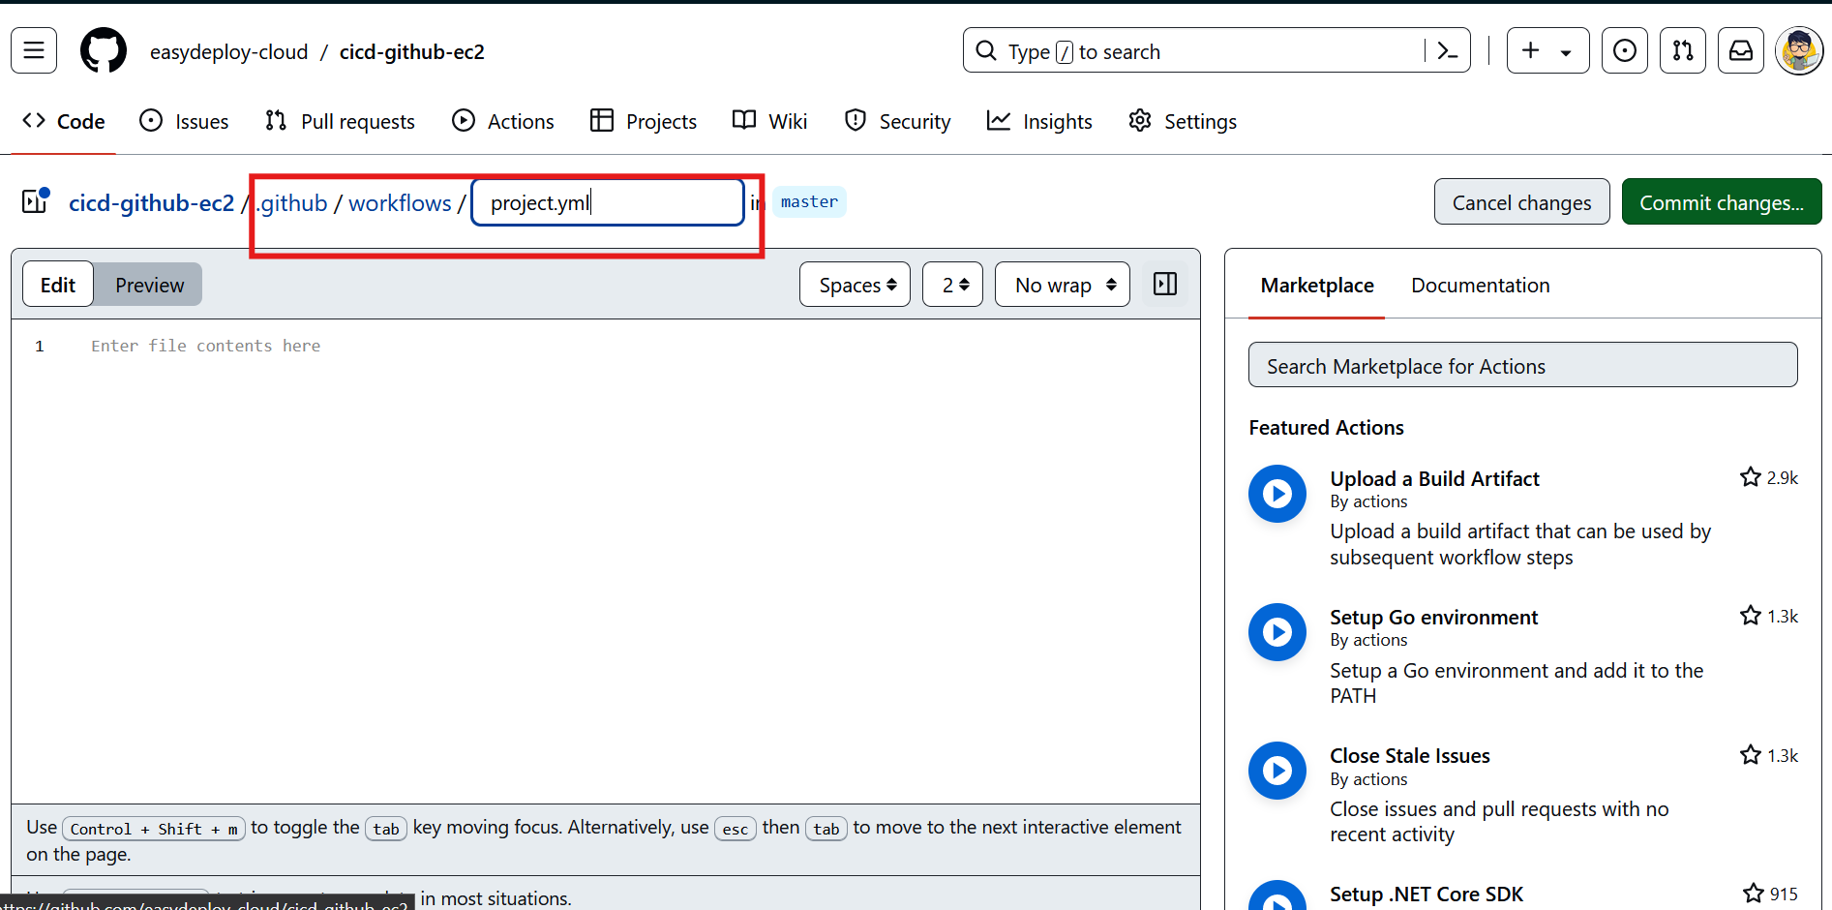Open the Wiki tab
This screenshot has height=910, width=1832.
(770, 121)
